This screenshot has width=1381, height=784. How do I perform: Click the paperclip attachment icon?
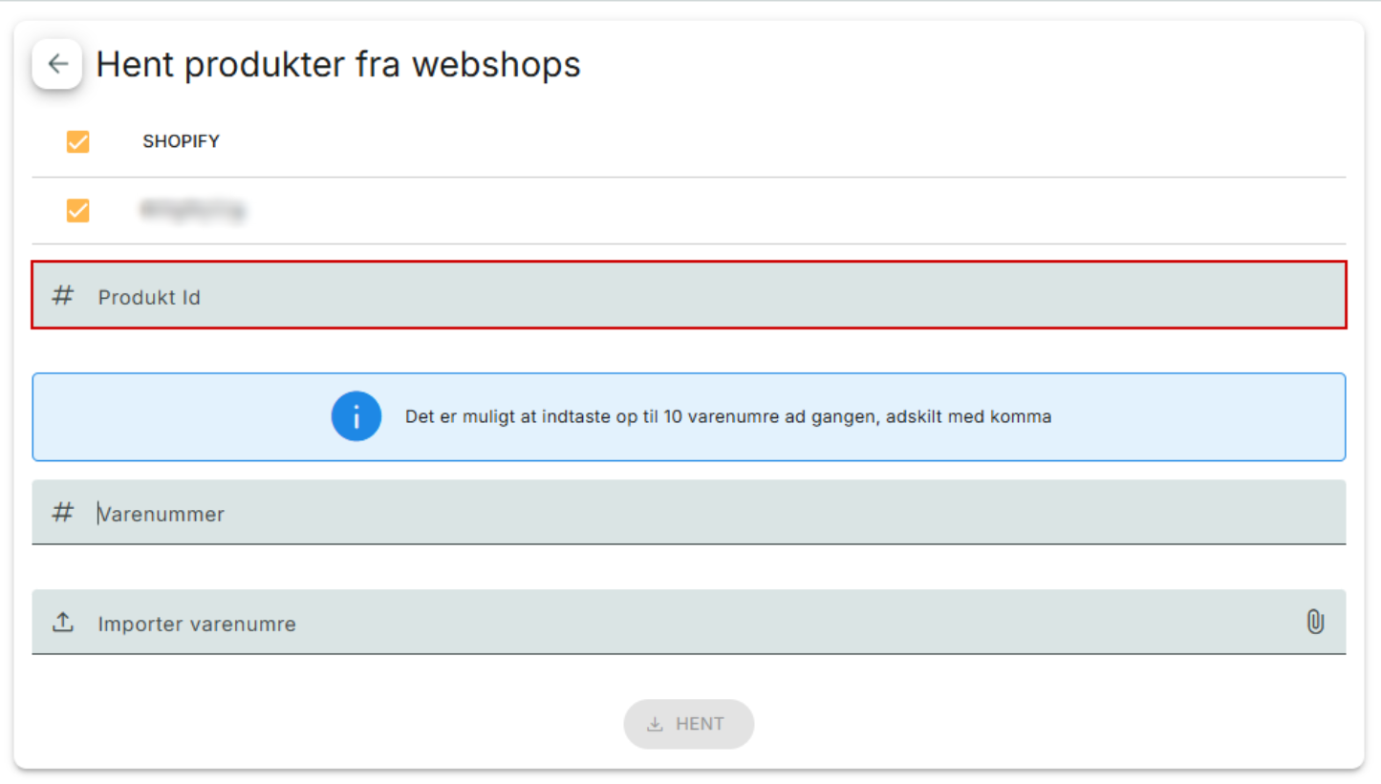tap(1315, 623)
